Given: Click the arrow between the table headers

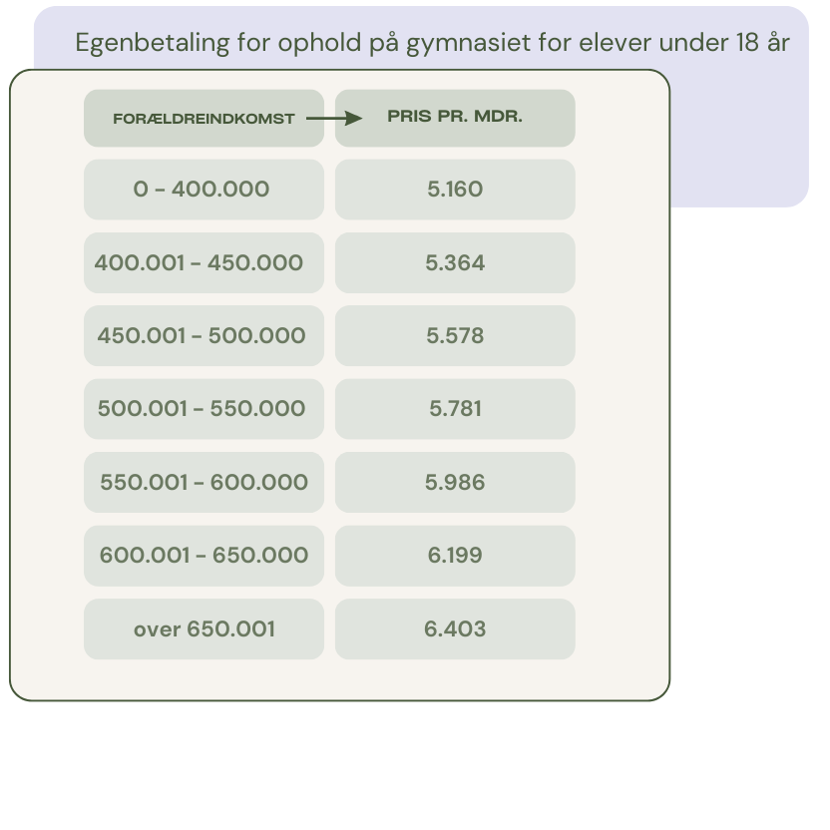Looking at the screenshot, I should click(333, 118).
